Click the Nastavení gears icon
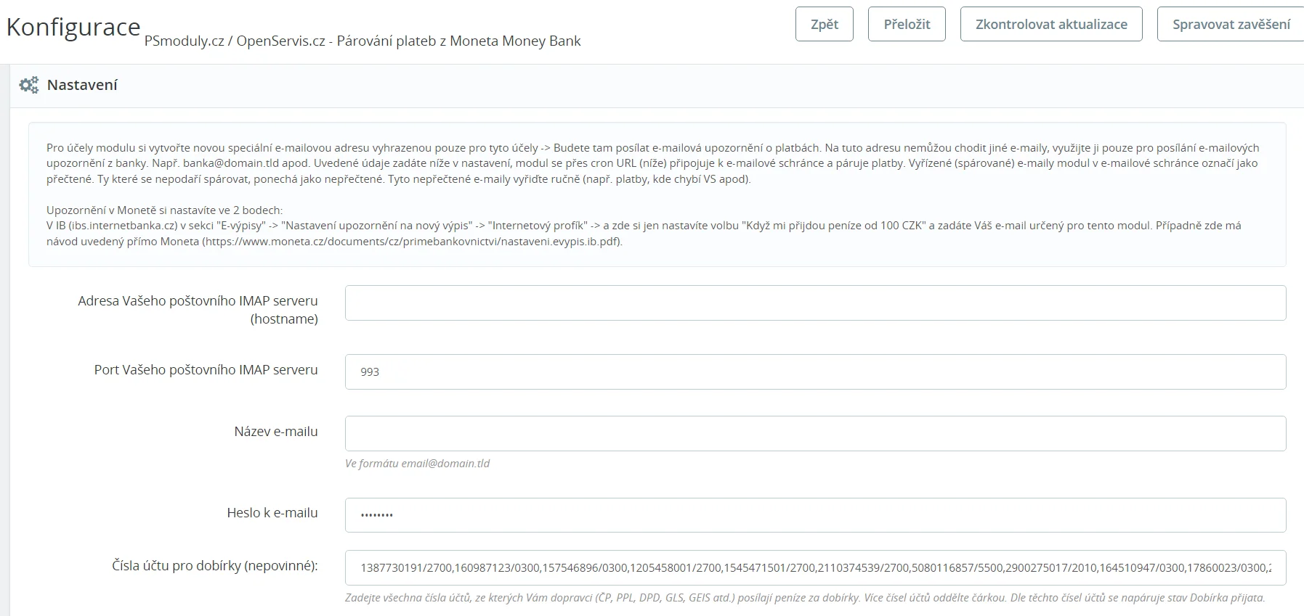 pyautogui.click(x=29, y=86)
